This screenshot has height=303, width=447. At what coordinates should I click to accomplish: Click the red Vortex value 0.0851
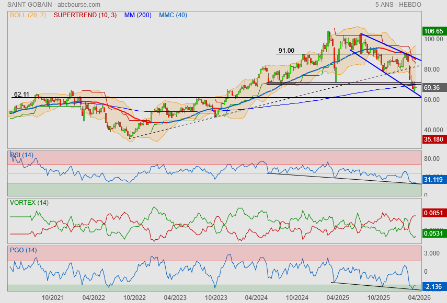click(433, 213)
